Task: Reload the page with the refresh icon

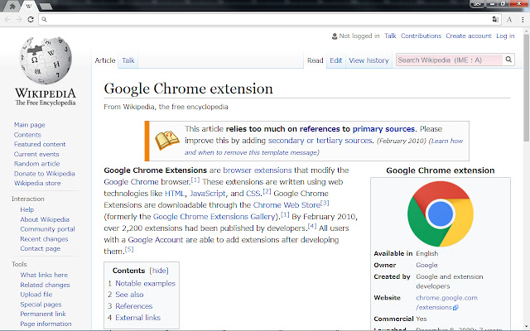Action: [31, 18]
